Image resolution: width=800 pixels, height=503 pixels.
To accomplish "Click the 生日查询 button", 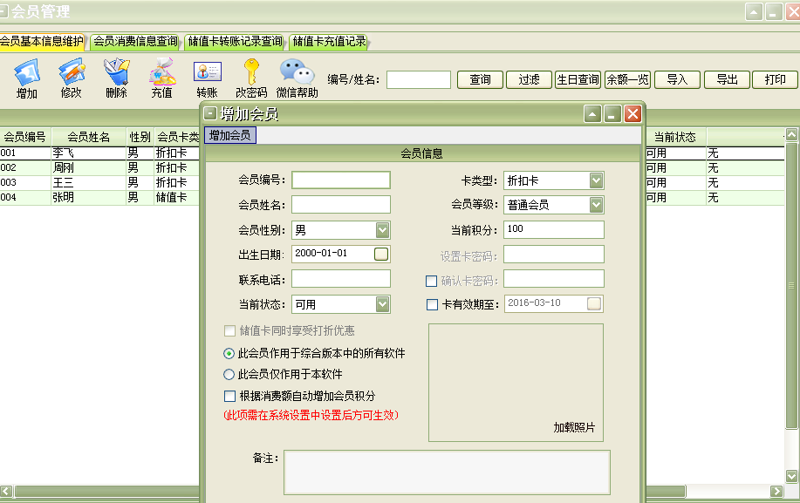I will click(x=578, y=79).
